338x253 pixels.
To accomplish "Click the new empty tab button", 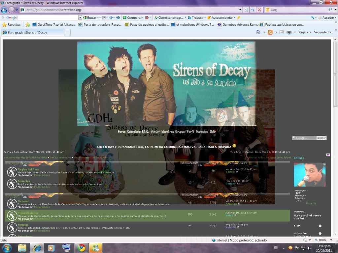I will click(67, 33).
